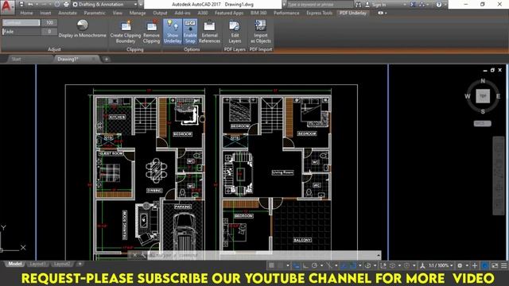Open the Insert ribbon tab
Viewport: 509px width, 286px height.
[45, 13]
